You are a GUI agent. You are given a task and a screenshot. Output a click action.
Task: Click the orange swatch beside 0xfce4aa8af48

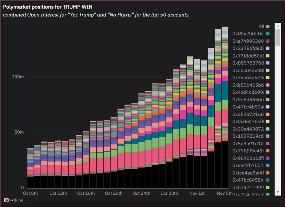(x=268, y=173)
